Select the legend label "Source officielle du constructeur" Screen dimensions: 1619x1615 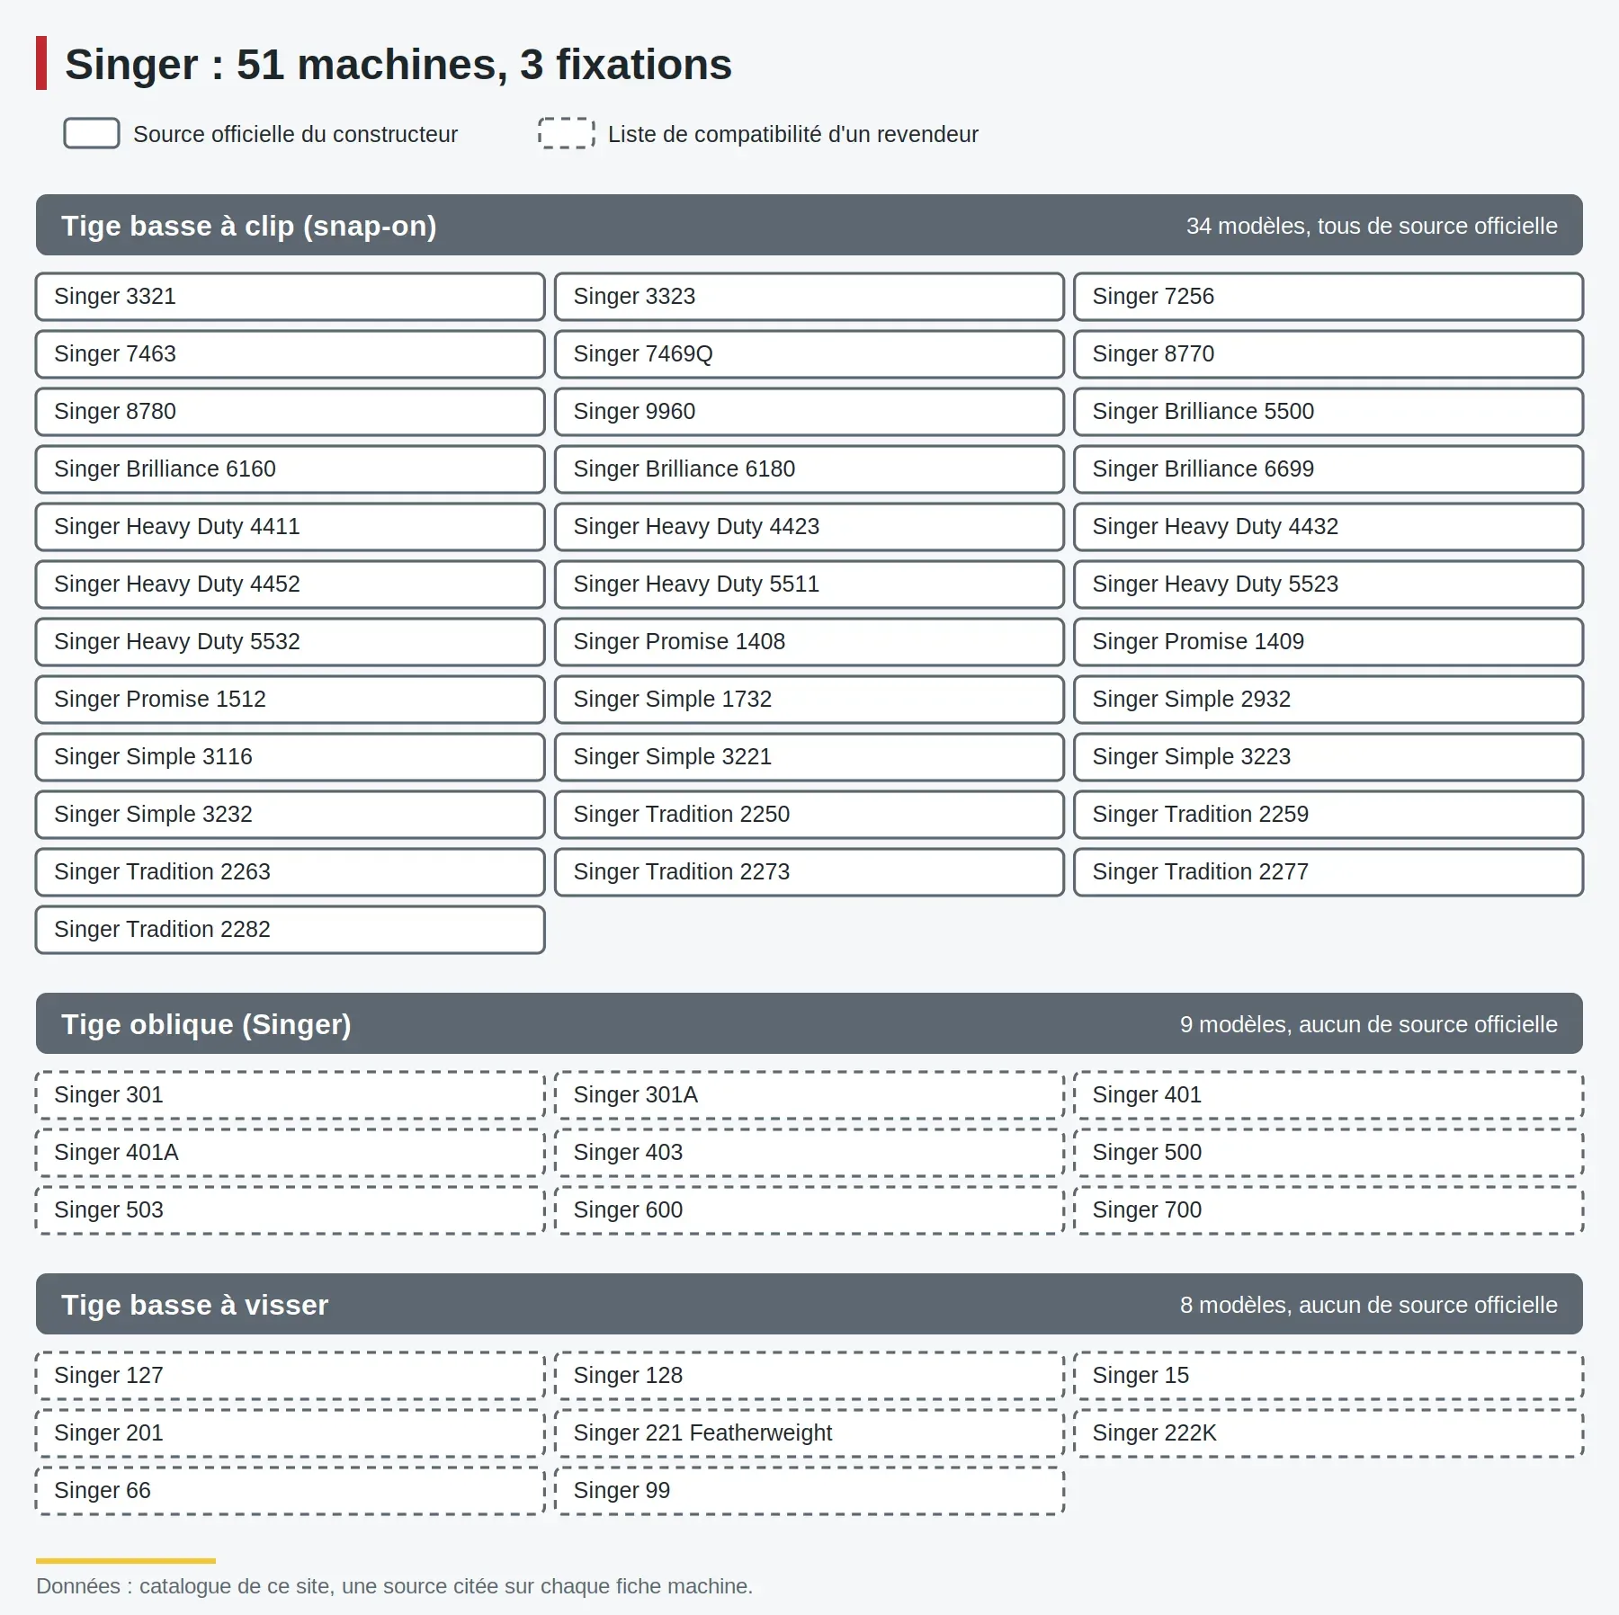tap(295, 134)
